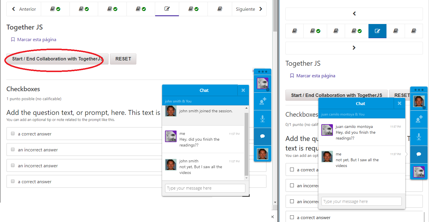This screenshot has width=429, height=222.
Task: Click the message input field in left chat
Action: click(205, 188)
